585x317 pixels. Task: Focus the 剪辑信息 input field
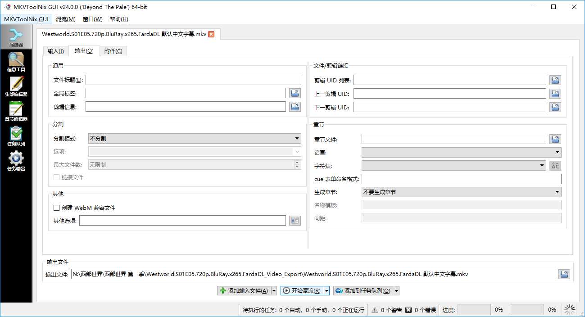coord(186,107)
